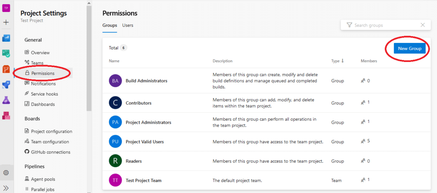Screen dimensions: 437x193
Task: Click the PA avatar for Project Administrators
Action: pyautogui.click(x=115, y=122)
